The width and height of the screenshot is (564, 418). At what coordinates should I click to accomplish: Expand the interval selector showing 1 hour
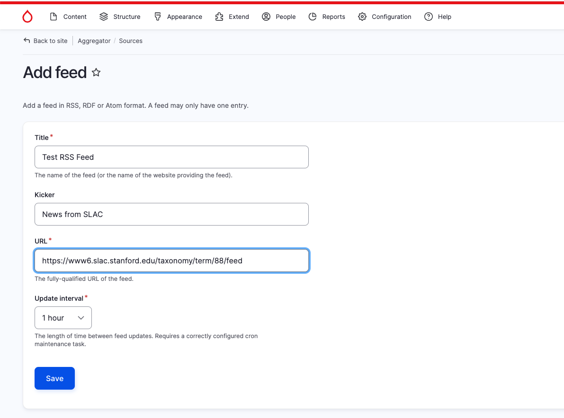point(63,317)
